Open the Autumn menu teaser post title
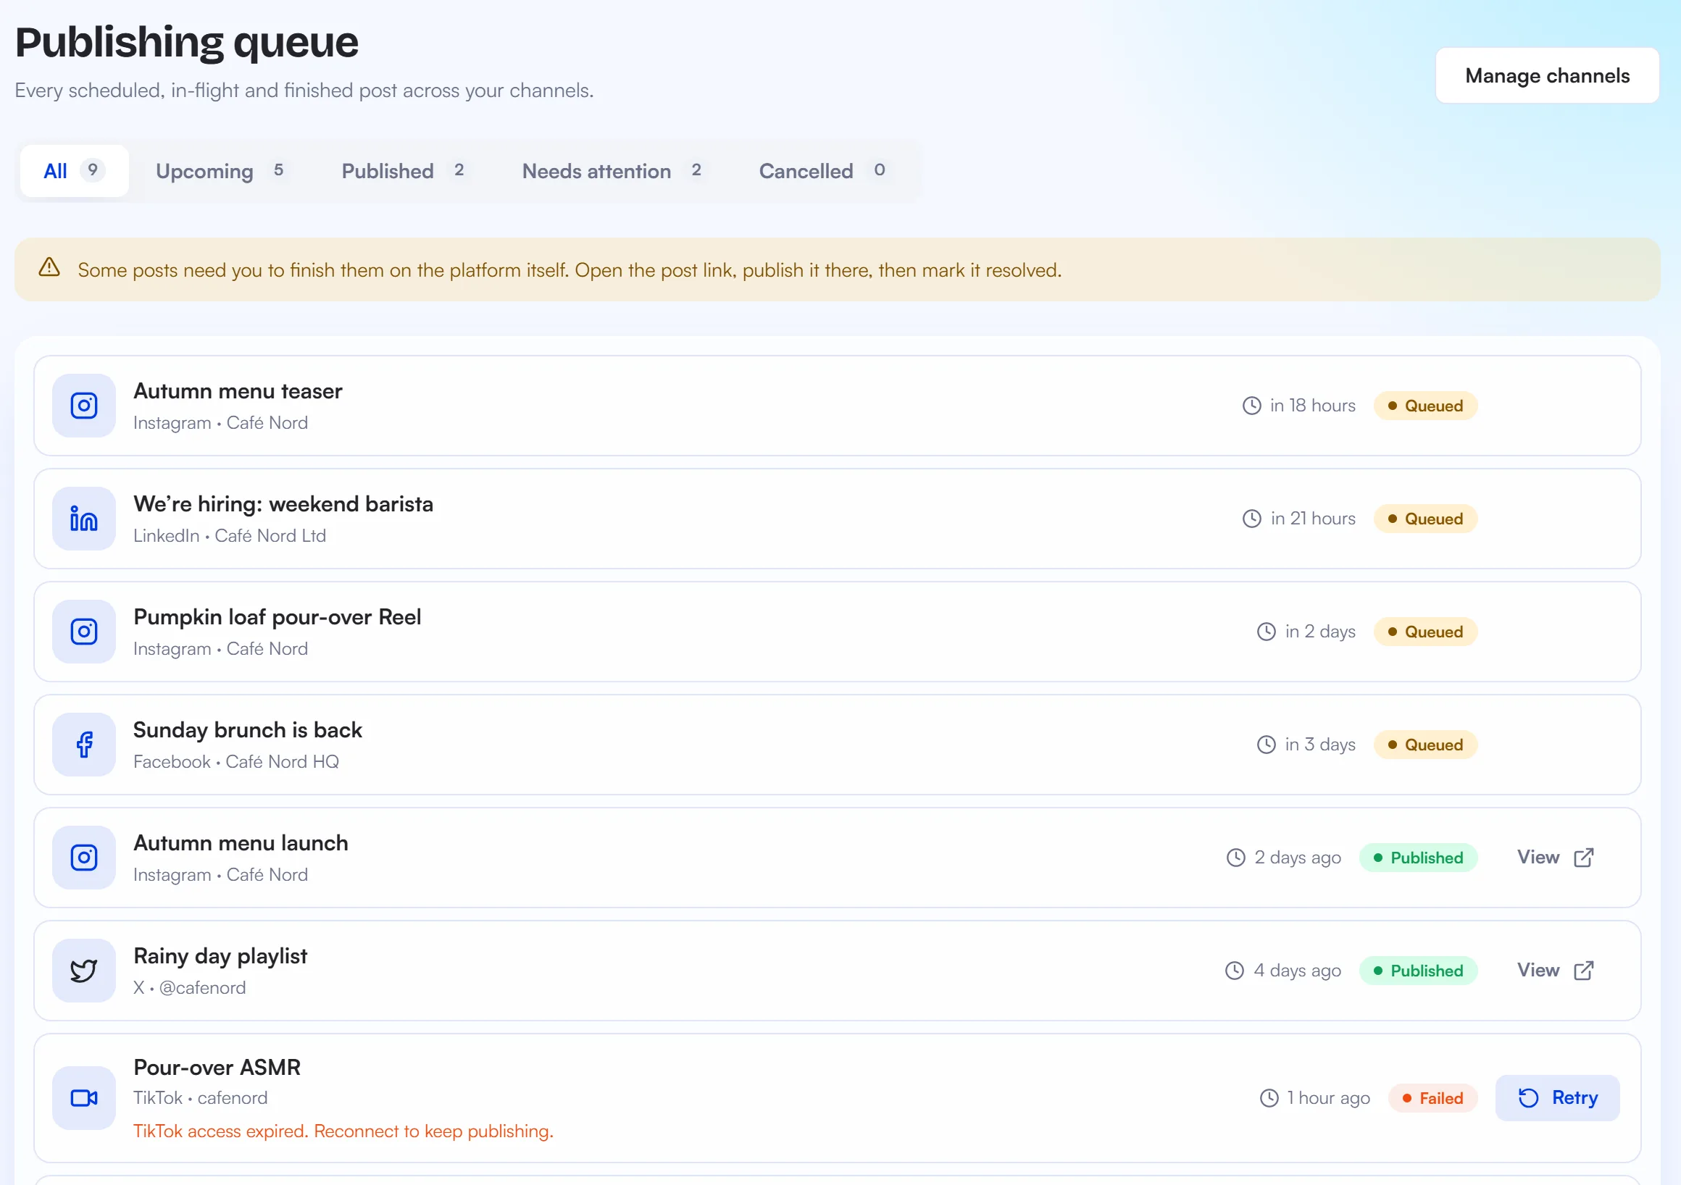 pos(238,391)
